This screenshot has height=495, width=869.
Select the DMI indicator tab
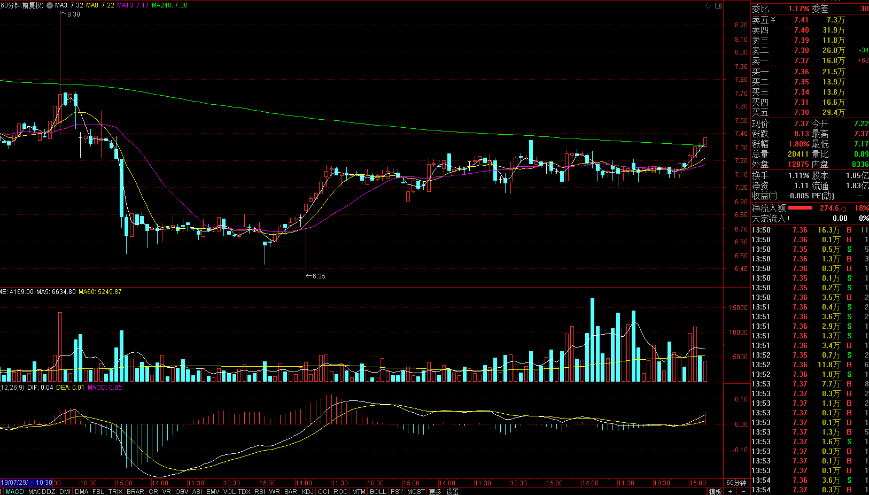click(x=65, y=491)
